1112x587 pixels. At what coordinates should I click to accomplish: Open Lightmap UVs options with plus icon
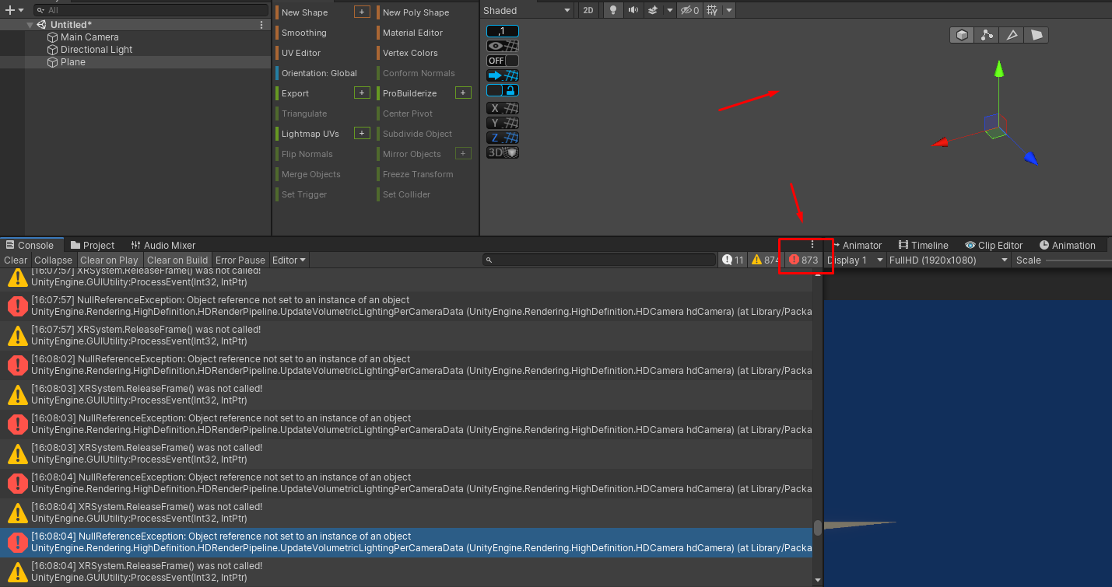[x=362, y=133]
